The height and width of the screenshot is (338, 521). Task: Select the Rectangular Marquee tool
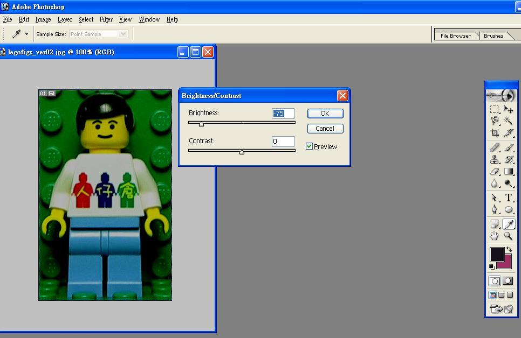click(x=495, y=109)
